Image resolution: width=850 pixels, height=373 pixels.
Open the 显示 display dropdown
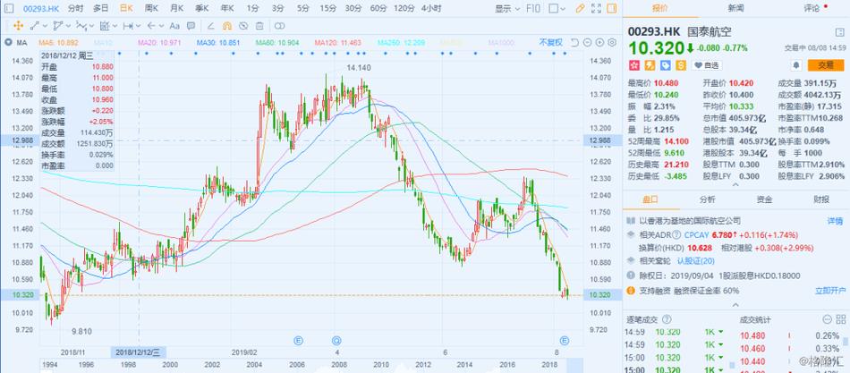(x=507, y=8)
